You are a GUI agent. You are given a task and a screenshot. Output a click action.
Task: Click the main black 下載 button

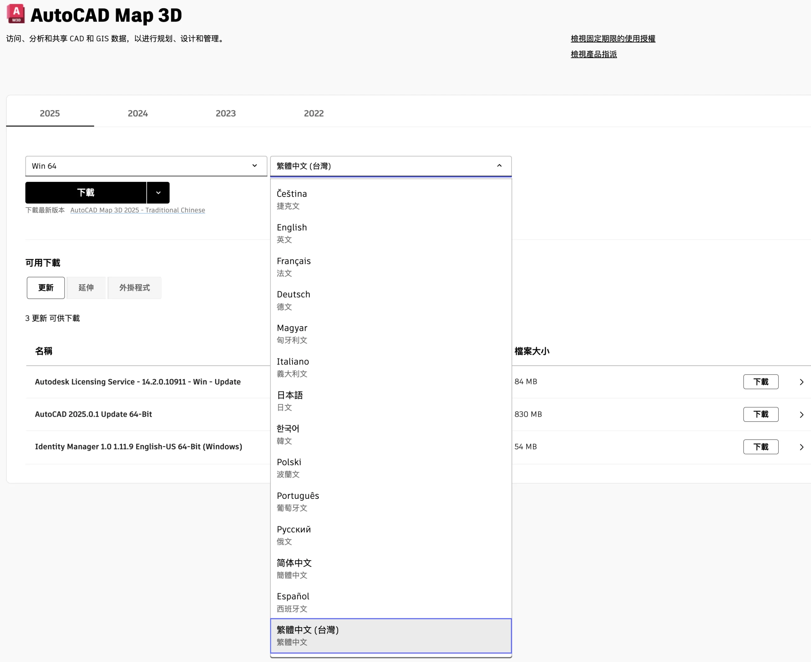(86, 193)
